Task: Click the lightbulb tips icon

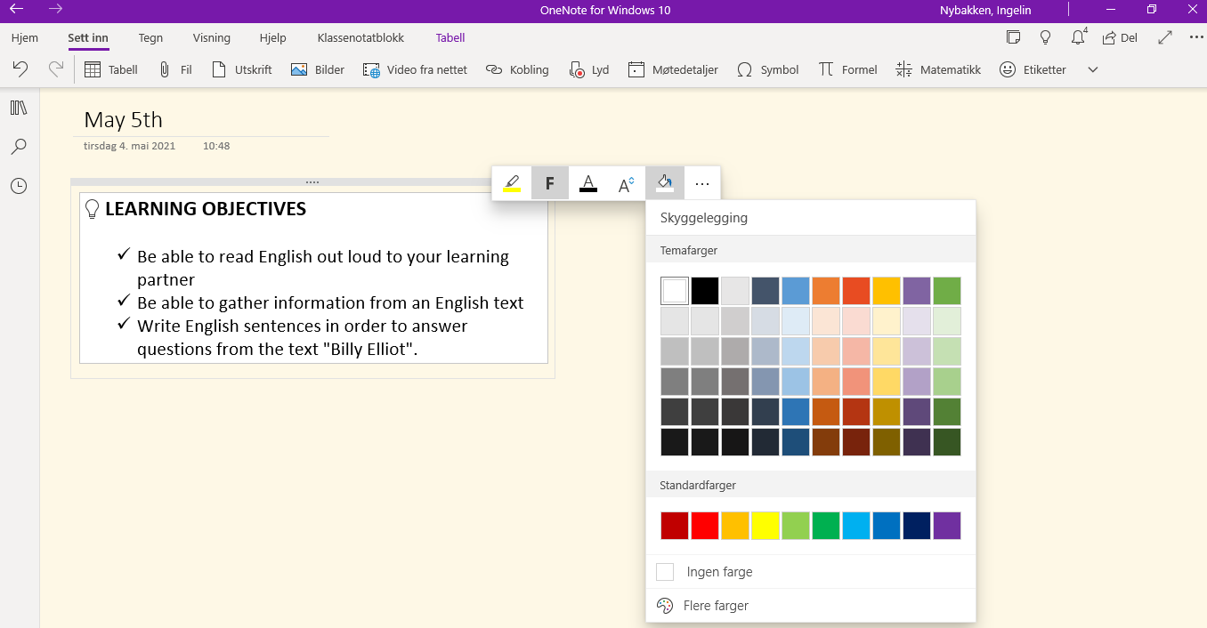Action: 1046,37
